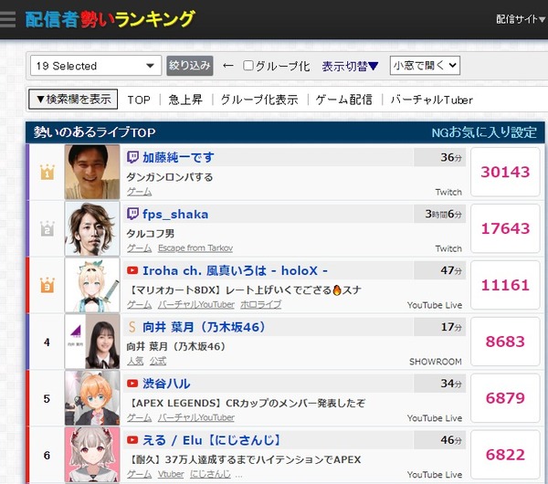Click ゲーム tag under タルコフ男
The image size is (548, 484).
139,248
